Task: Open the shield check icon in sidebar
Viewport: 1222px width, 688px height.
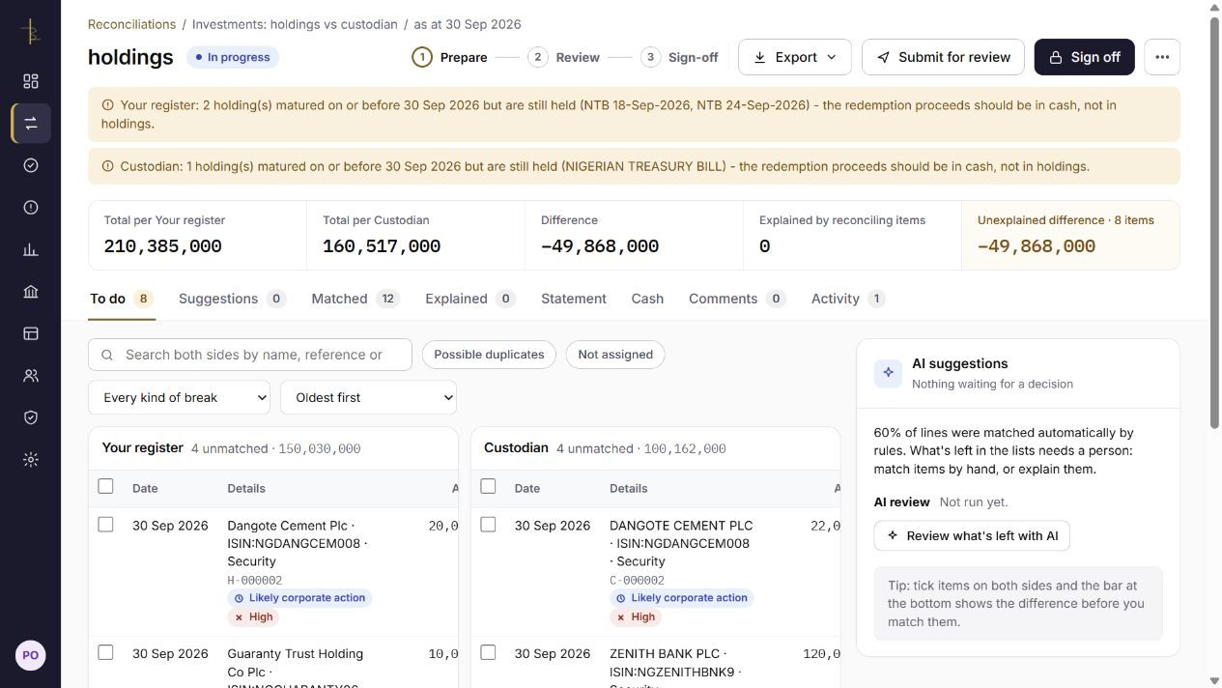Action: pos(31,417)
